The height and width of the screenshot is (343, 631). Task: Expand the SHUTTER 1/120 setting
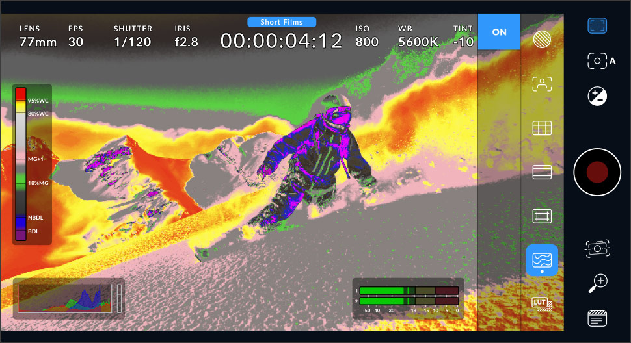132,36
